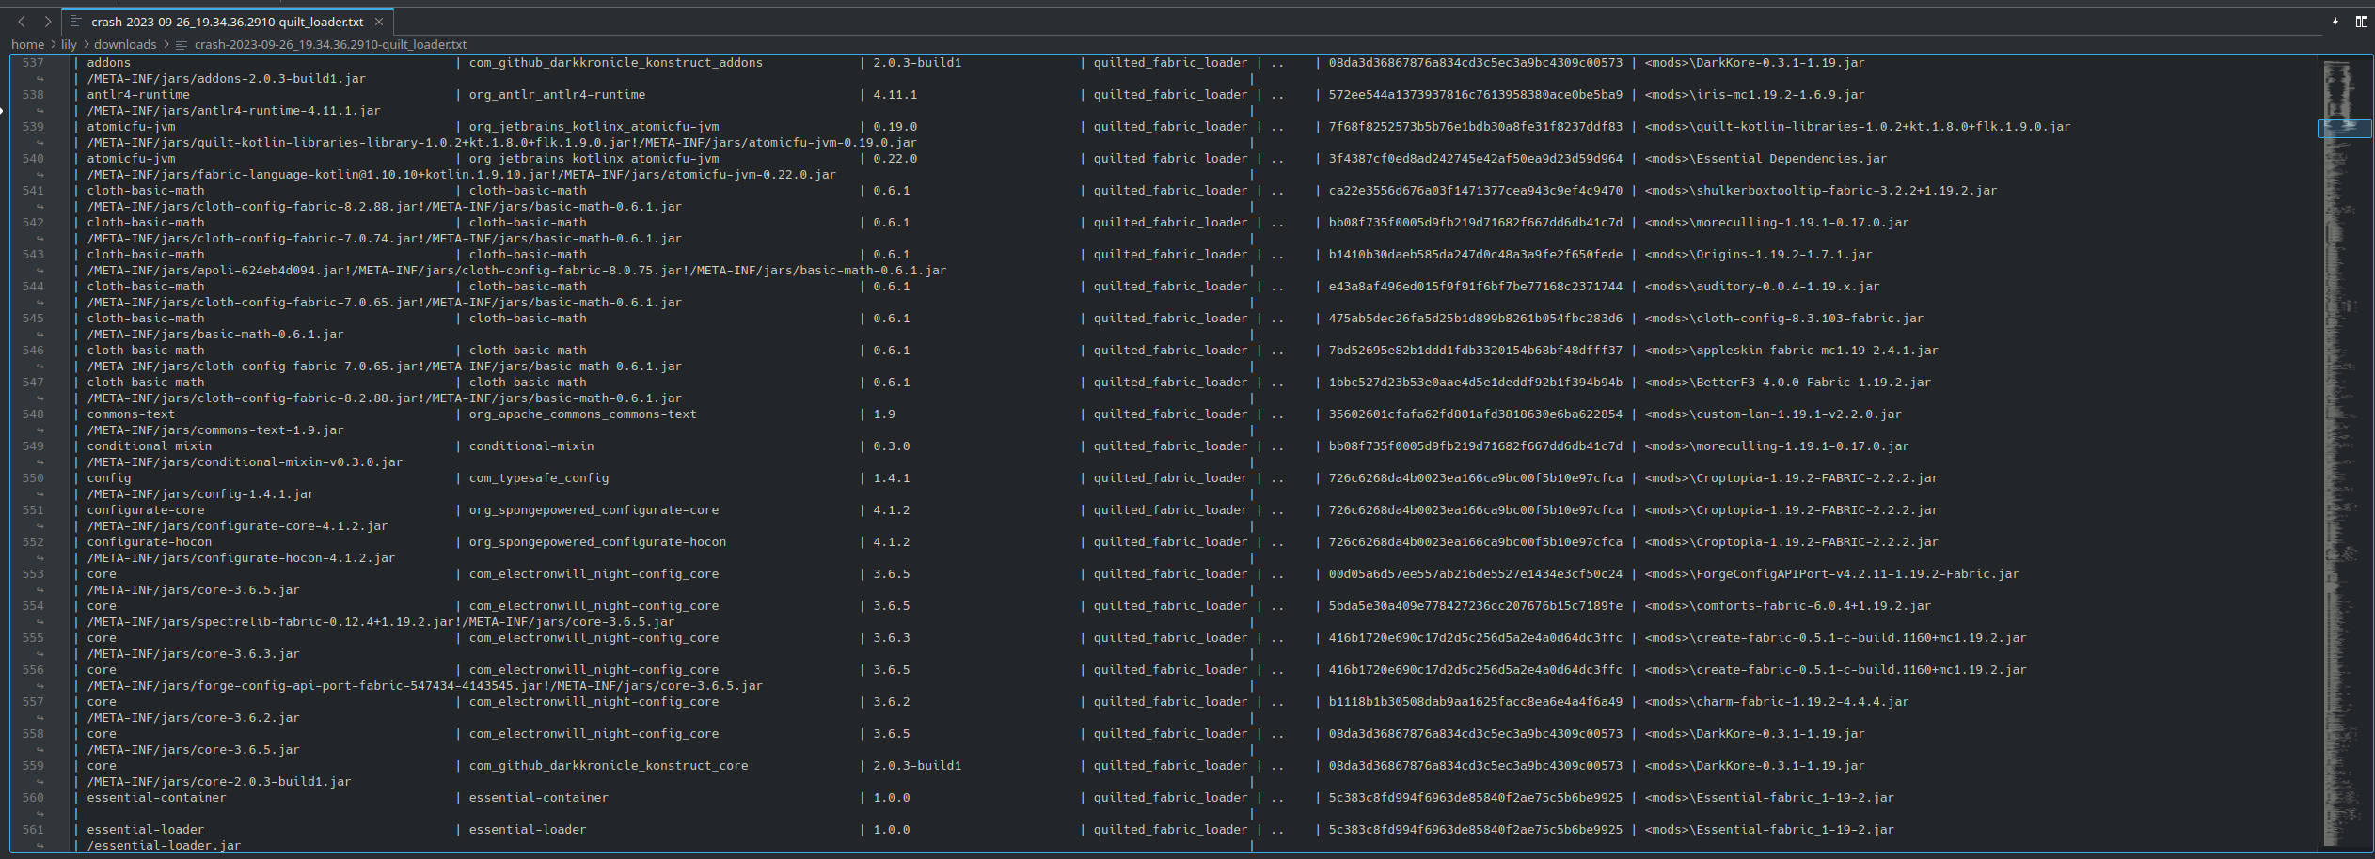Click line number 550 in the gutter
The height and width of the screenshot is (859, 2375).
34,478
